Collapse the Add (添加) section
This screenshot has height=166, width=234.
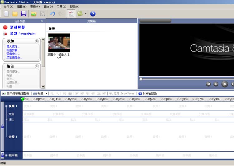click(37, 41)
